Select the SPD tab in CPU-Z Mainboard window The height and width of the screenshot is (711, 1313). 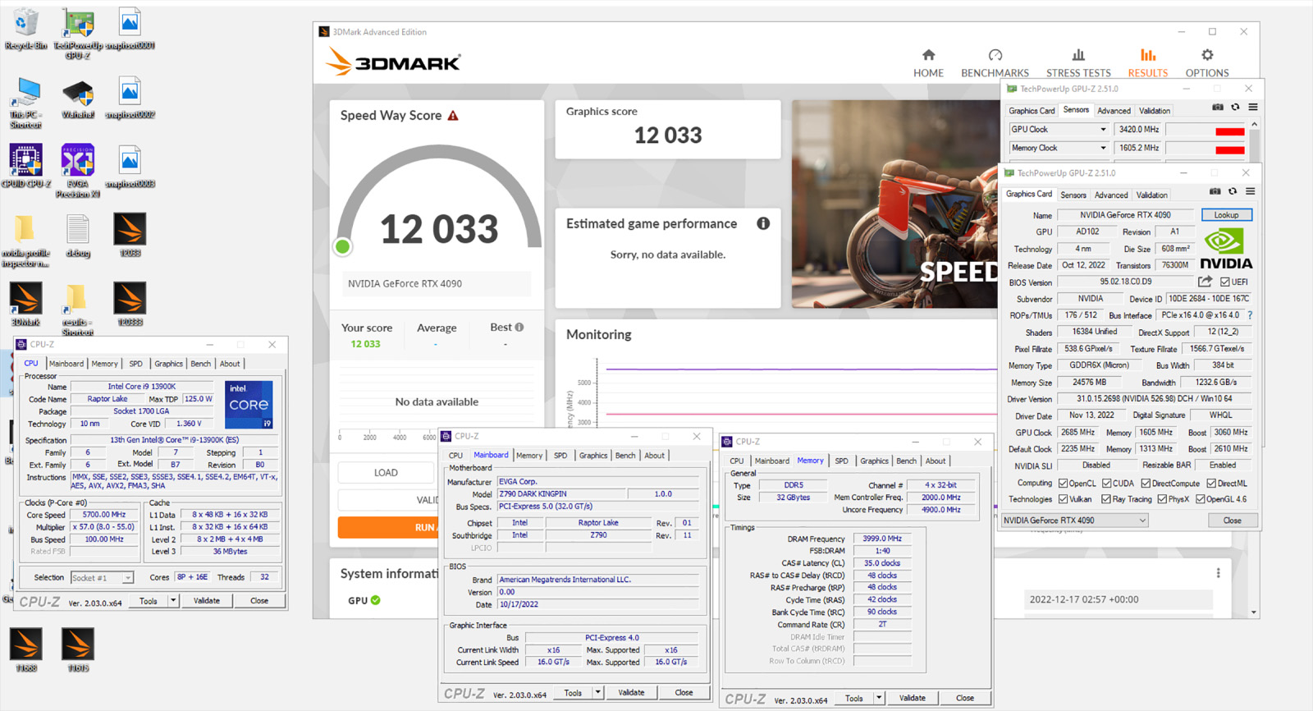click(560, 456)
